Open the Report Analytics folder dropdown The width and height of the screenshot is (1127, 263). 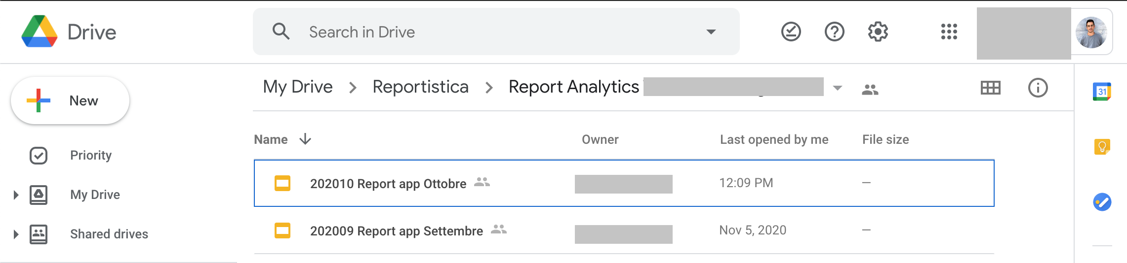coord(837,88)
